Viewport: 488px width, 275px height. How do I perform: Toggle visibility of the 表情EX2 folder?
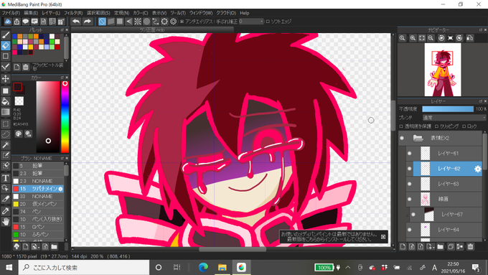point(402,138)
